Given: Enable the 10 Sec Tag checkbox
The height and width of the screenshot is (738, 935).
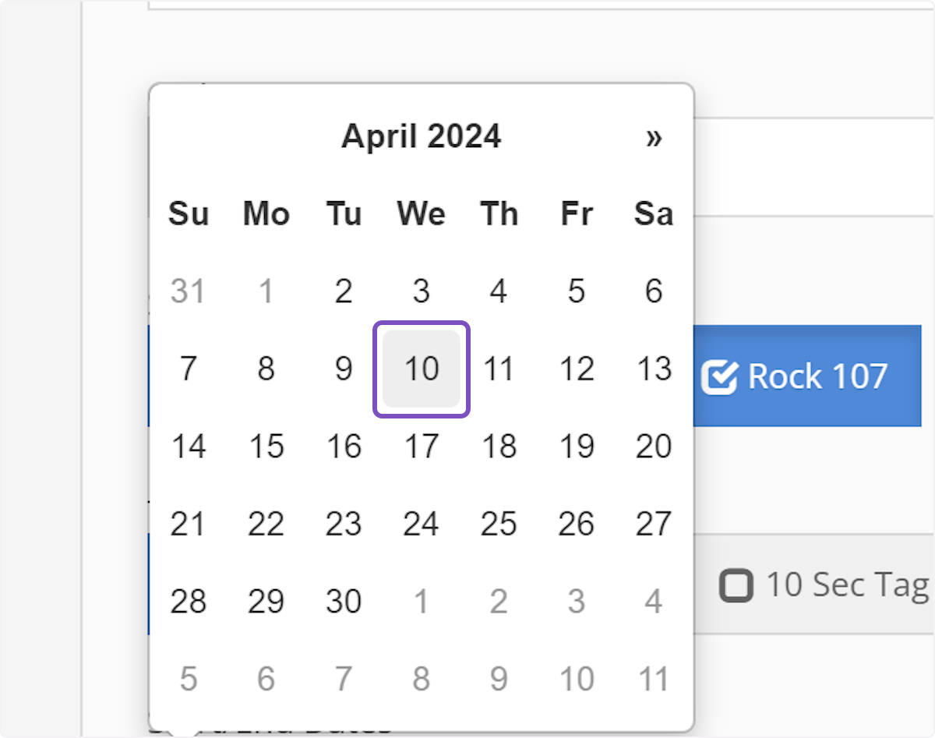Looking at the screenshot, I should pos(736,585).
